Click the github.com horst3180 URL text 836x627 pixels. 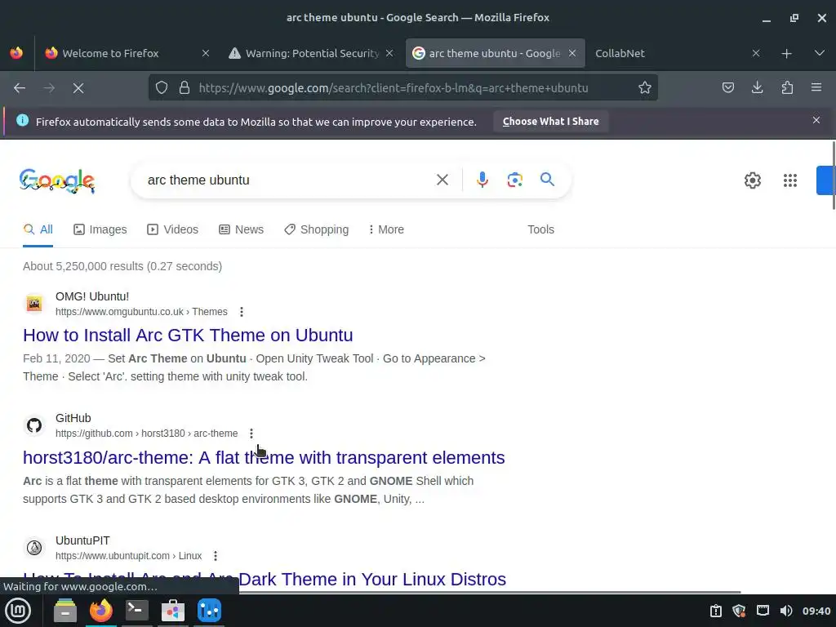point(147,434)
